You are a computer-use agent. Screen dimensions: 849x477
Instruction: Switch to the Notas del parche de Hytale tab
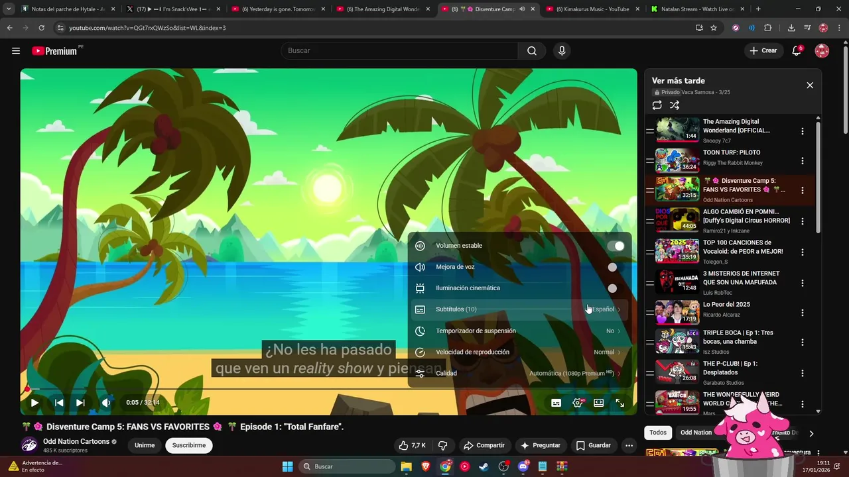tap(68, 9)
